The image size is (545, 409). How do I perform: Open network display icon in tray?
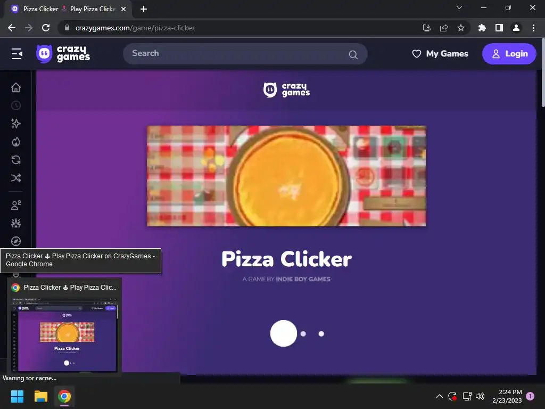467,396
